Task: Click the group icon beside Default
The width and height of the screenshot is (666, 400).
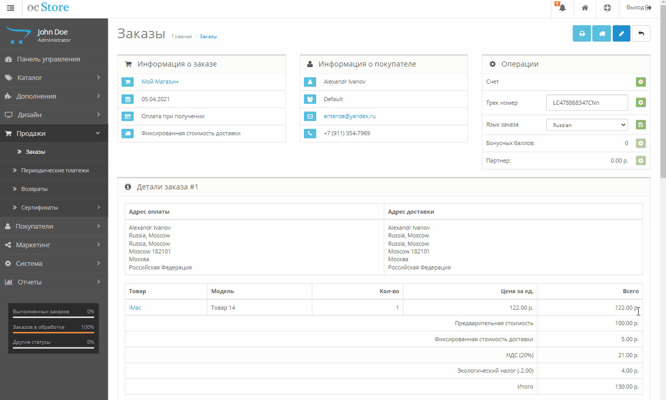Action: point(310,99)
